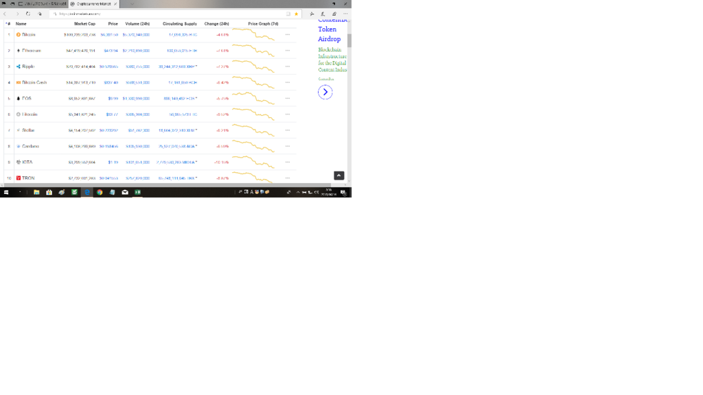Sort by the Market Cap column header

coord(84,24)
